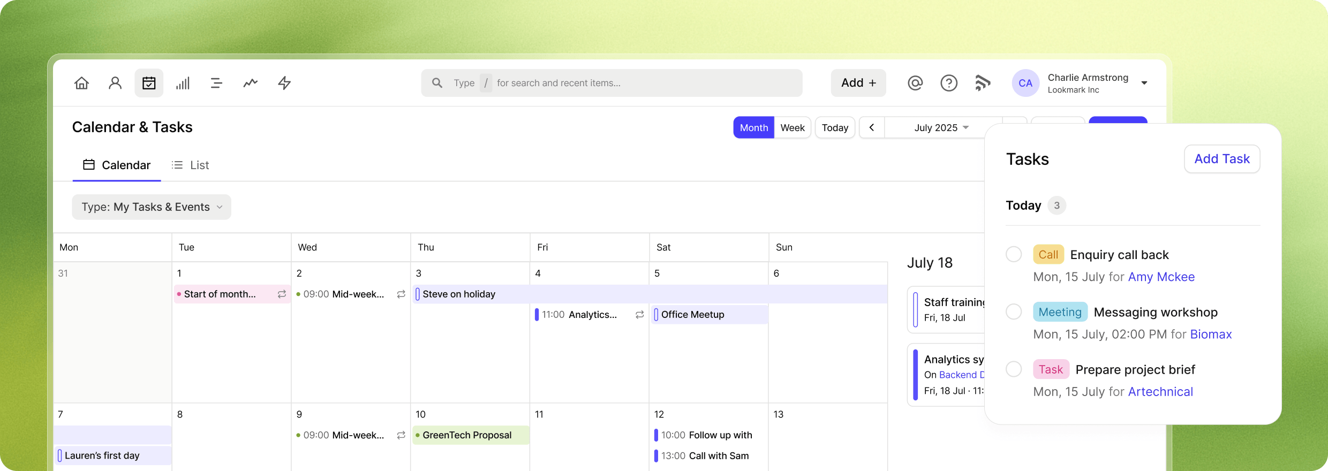This screenshot has height=471, width=1328.
Task: Go to the Home dashboard icon
Action: tap(81, 83)
